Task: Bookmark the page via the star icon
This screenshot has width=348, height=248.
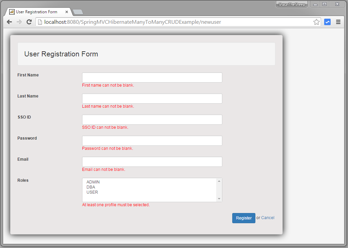Action: coord(316,22)
